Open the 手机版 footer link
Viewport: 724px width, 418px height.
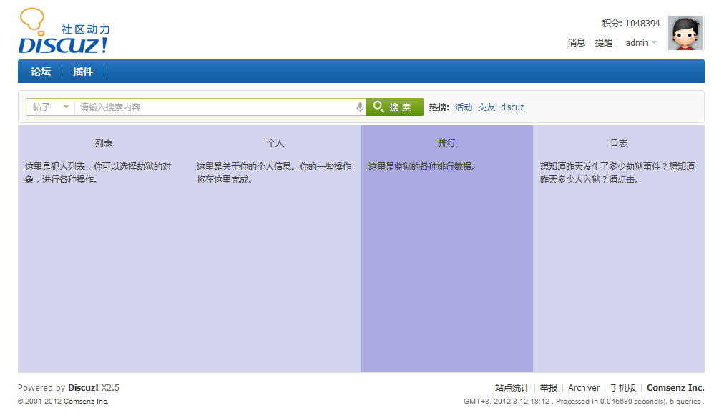click(623, 387)
